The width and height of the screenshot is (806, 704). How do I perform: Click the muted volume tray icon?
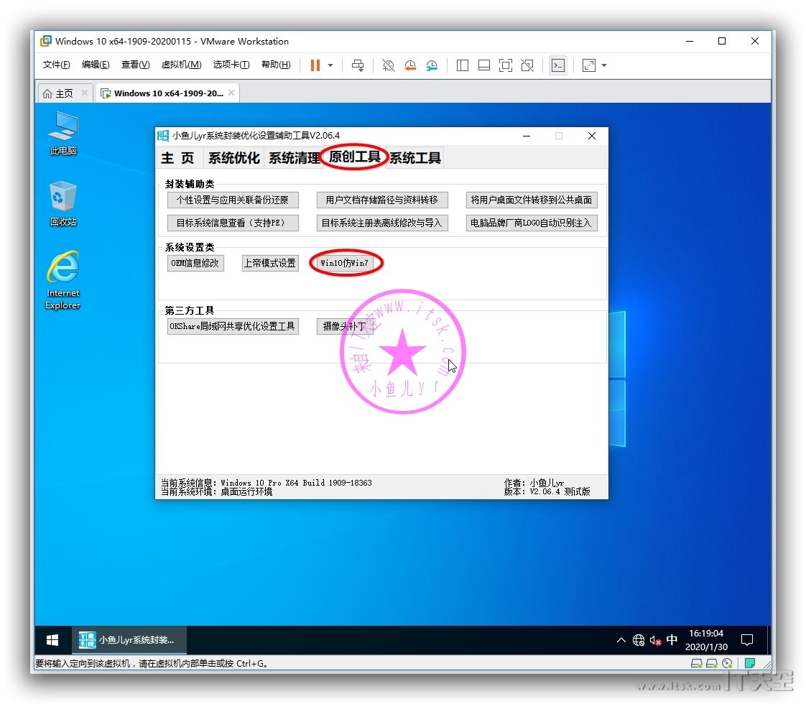[655, 640]
